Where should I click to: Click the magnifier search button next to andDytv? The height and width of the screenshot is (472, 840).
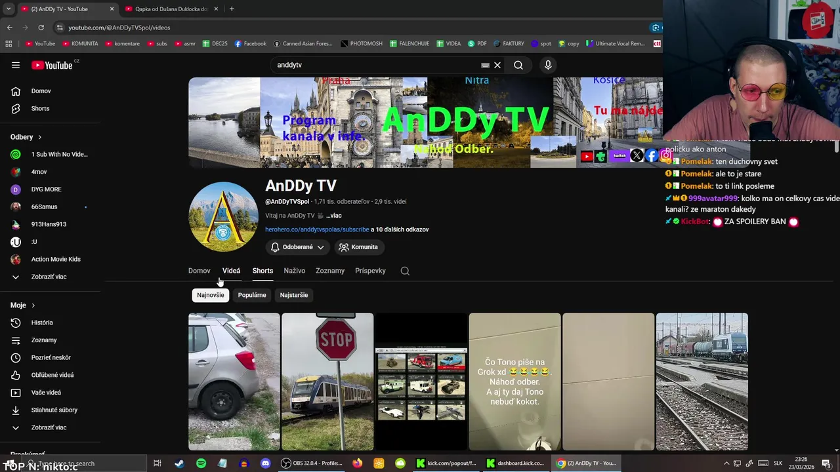518,65
